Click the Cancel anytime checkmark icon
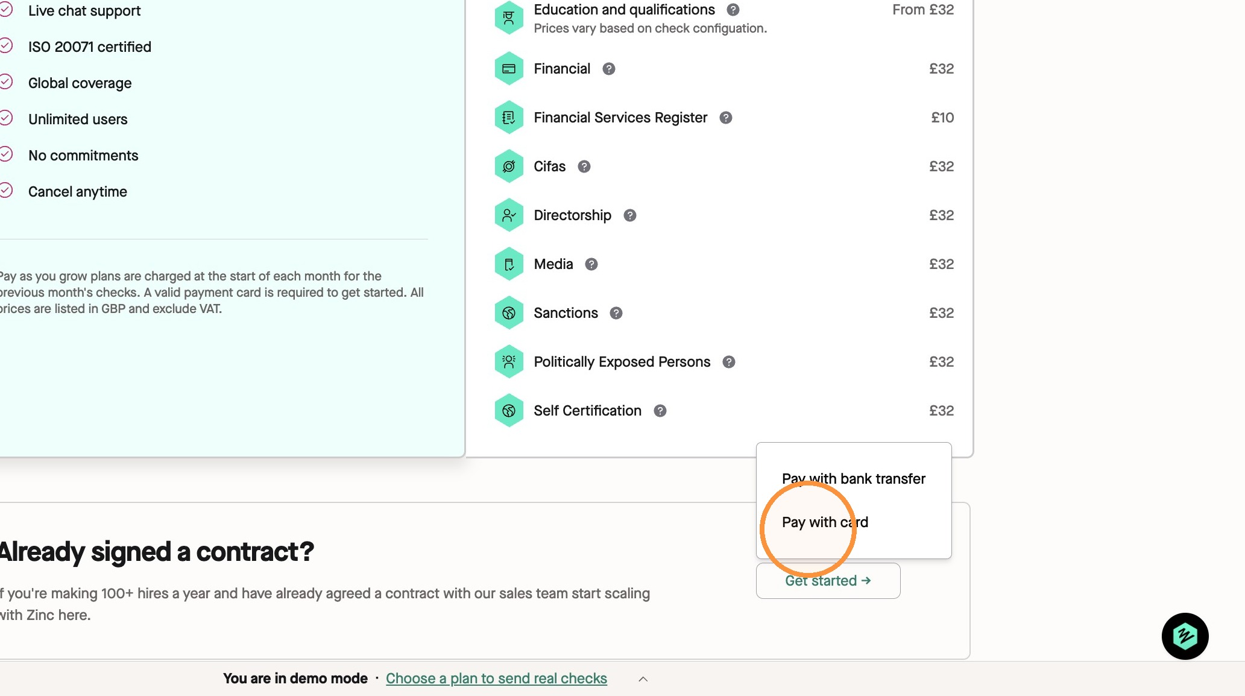Screen dimensions: 1245x696 6,191
